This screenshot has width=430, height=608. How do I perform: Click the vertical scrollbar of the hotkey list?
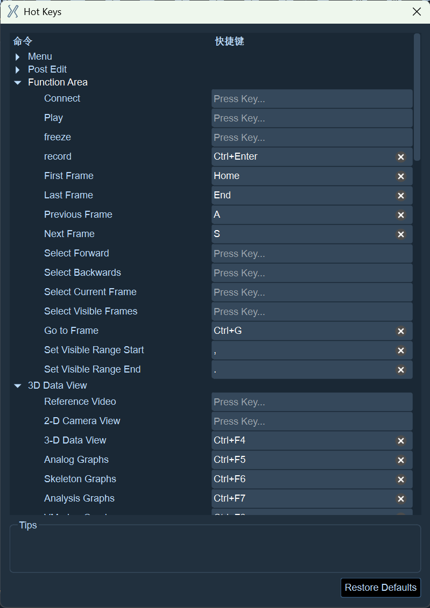click(417, 97)
